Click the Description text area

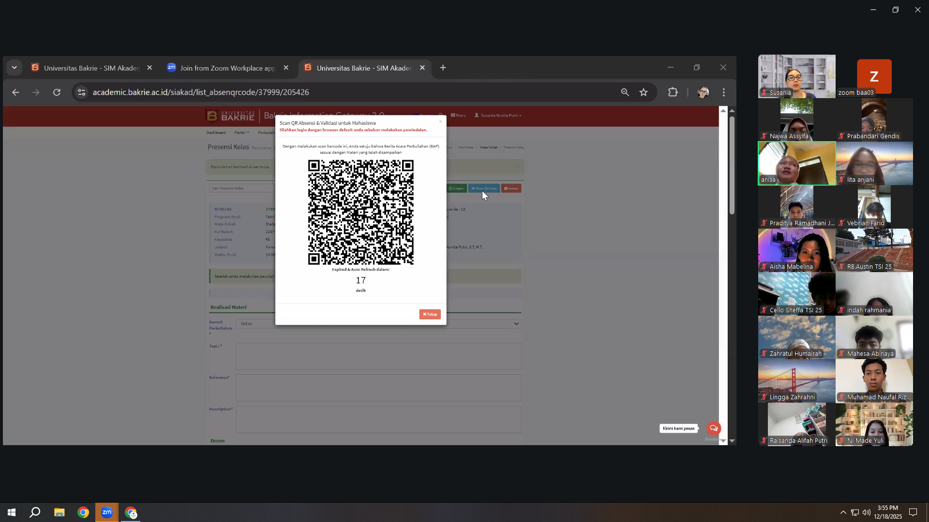coord(378,419)
